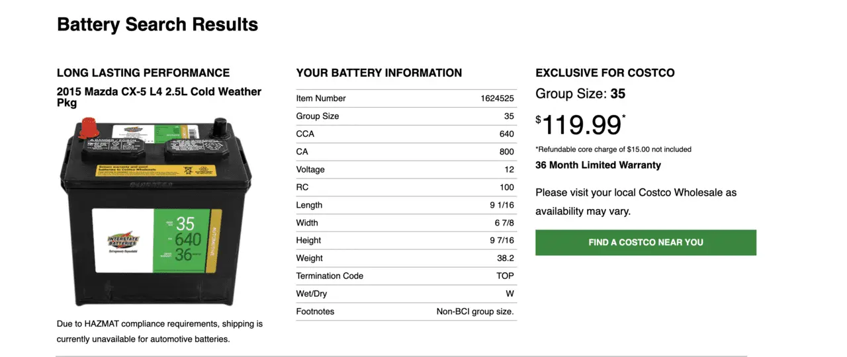Click the green 35 640 36 label on the battery
Screen dimensions: 847x357
(181, 240)
